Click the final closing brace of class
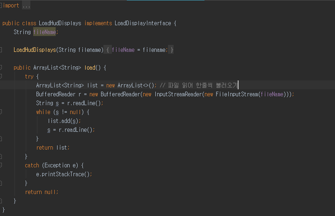335x216 pixels. (3, 210)
